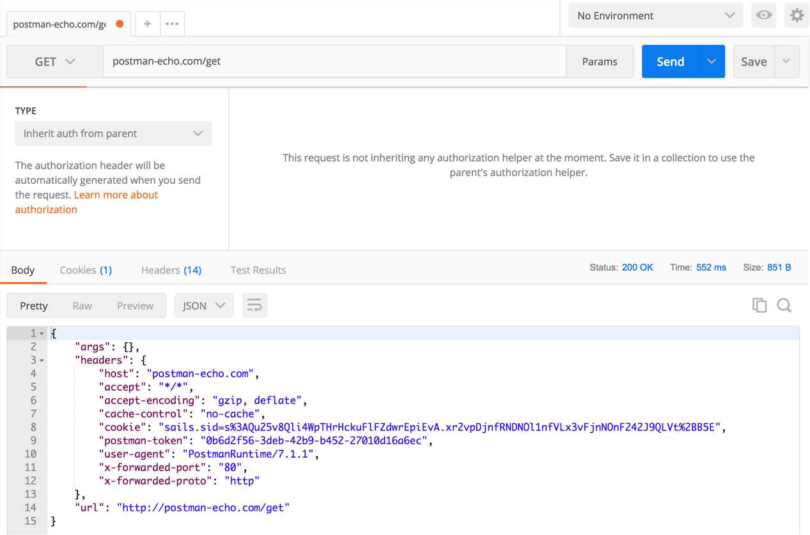
Task: Click the orange unsaved dot on request tab
Action: (x=120, y=24)
